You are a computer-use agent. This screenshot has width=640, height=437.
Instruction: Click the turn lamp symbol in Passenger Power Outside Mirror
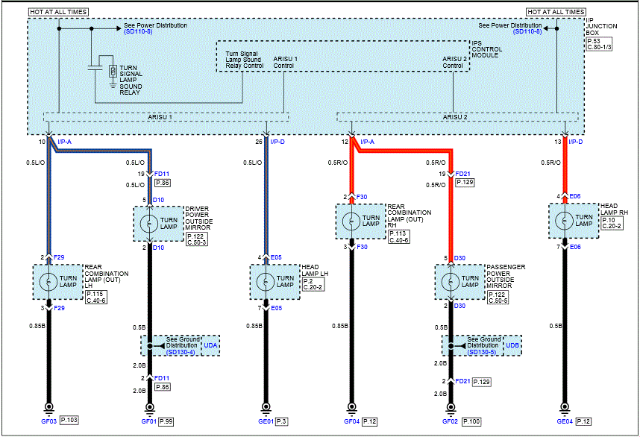[451, 282]
